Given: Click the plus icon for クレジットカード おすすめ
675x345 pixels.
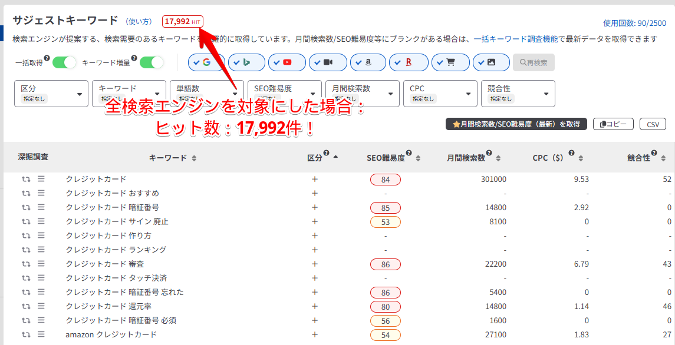Looking at the screenshot, I should pyautogui.click(x=315, y=194).
